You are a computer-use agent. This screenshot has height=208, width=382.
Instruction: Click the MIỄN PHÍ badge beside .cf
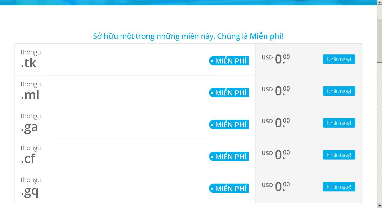pos(229,156)
